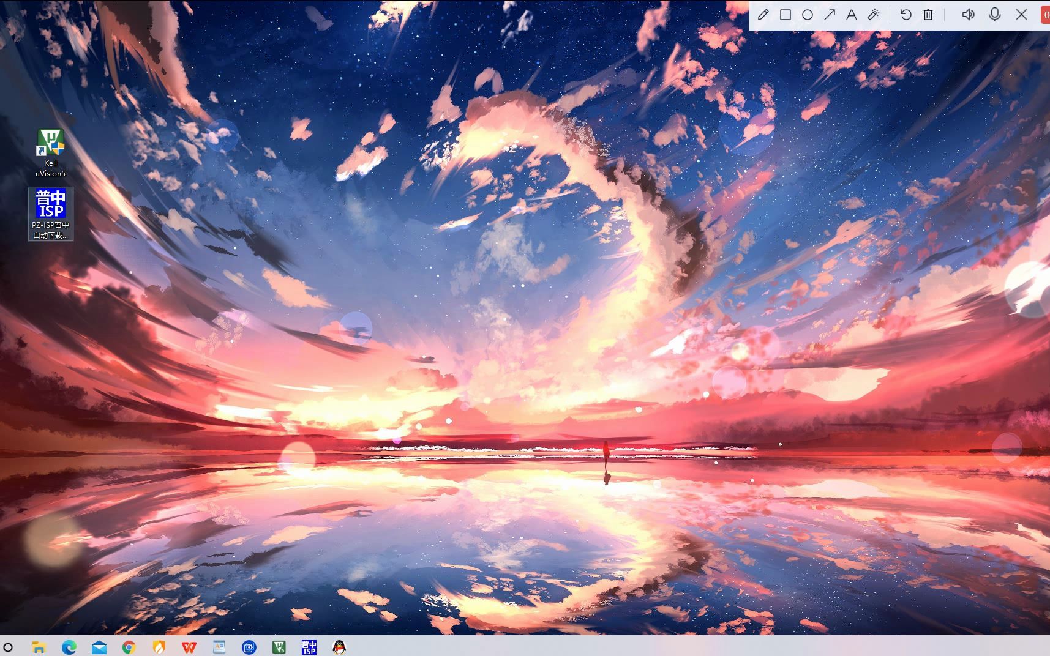Select the text annotation tool
Viewport: 1050px width, 656px height.
tap(852, 15)
